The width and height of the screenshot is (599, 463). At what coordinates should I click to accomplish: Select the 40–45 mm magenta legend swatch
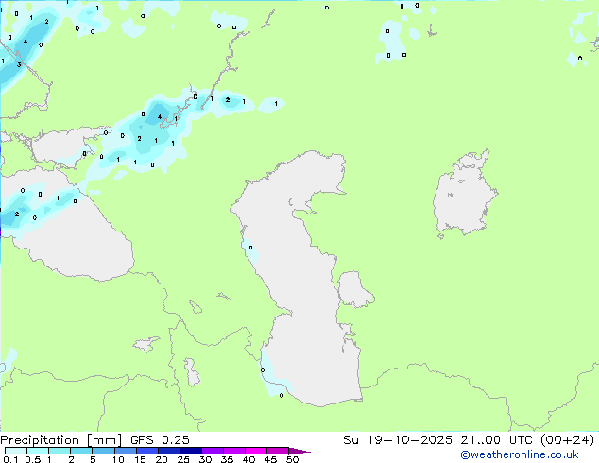click(x=256, y=451)
